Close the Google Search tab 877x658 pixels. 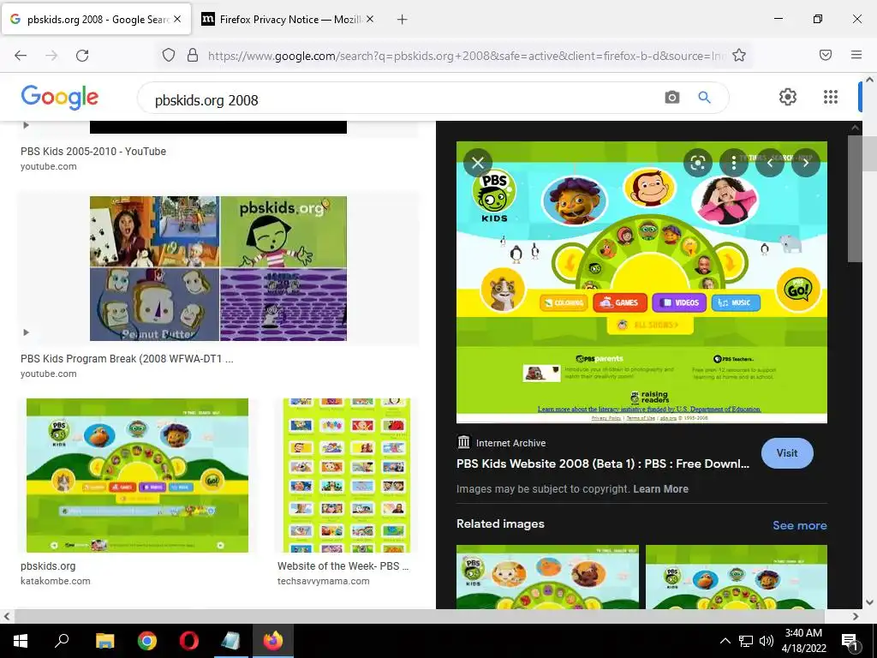(177, 19)
